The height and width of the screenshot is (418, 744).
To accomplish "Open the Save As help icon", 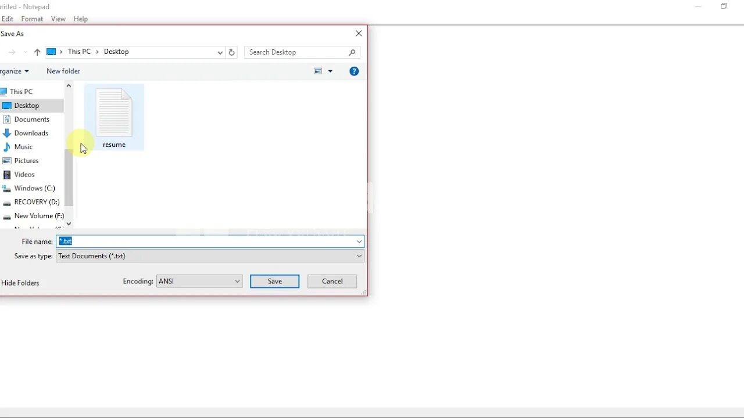I will pyautogui.click(x=354, y=71).
